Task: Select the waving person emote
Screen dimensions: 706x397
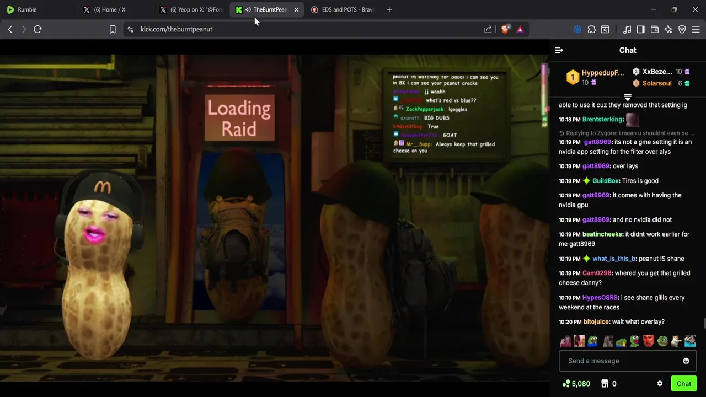Action: pos(565,341)
